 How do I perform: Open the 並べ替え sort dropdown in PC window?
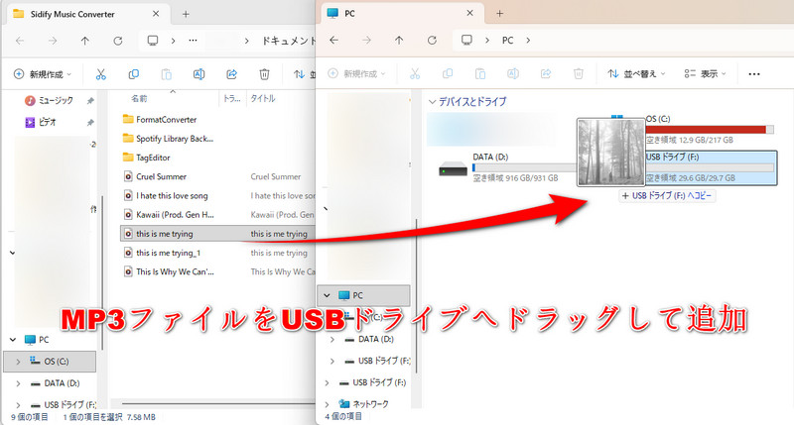(x=636, y=73)
